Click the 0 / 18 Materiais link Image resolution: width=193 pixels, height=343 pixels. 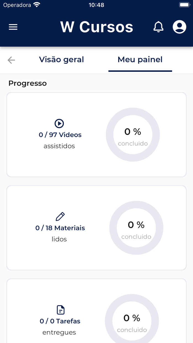60,228
